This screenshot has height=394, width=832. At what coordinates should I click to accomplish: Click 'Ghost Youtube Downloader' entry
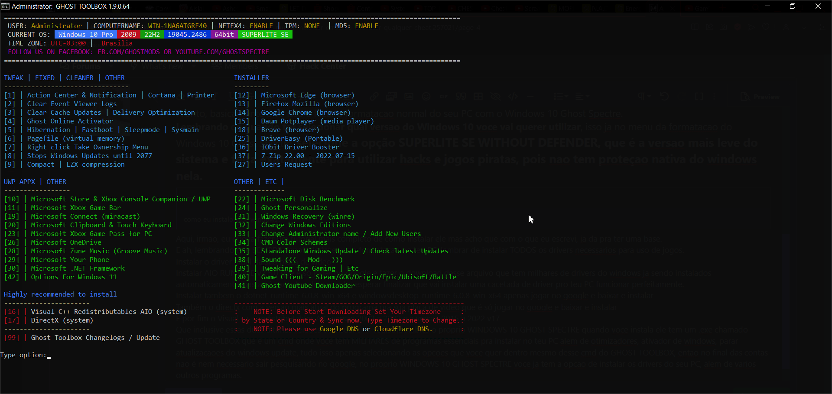(308, 286)
